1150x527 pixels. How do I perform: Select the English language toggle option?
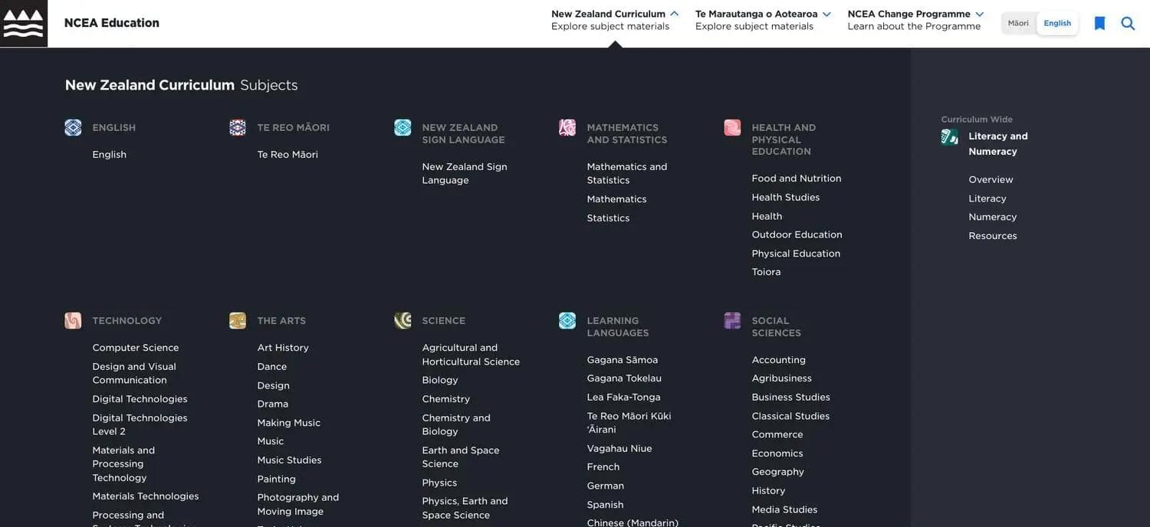(1057, 23)
